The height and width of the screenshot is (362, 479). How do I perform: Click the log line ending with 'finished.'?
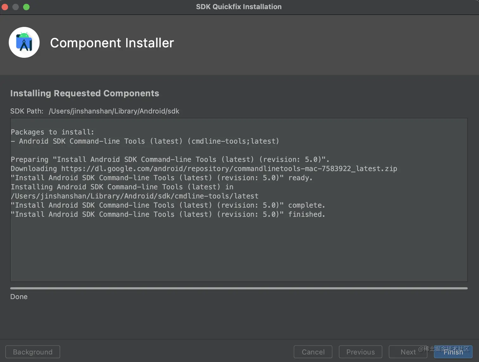click(x=168, y=214)
